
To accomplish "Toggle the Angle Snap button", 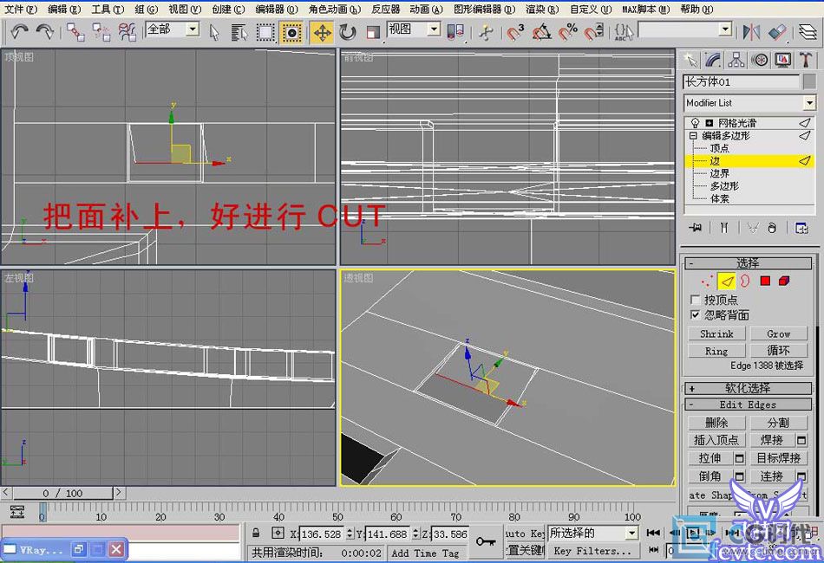I will tap(541, 33).
